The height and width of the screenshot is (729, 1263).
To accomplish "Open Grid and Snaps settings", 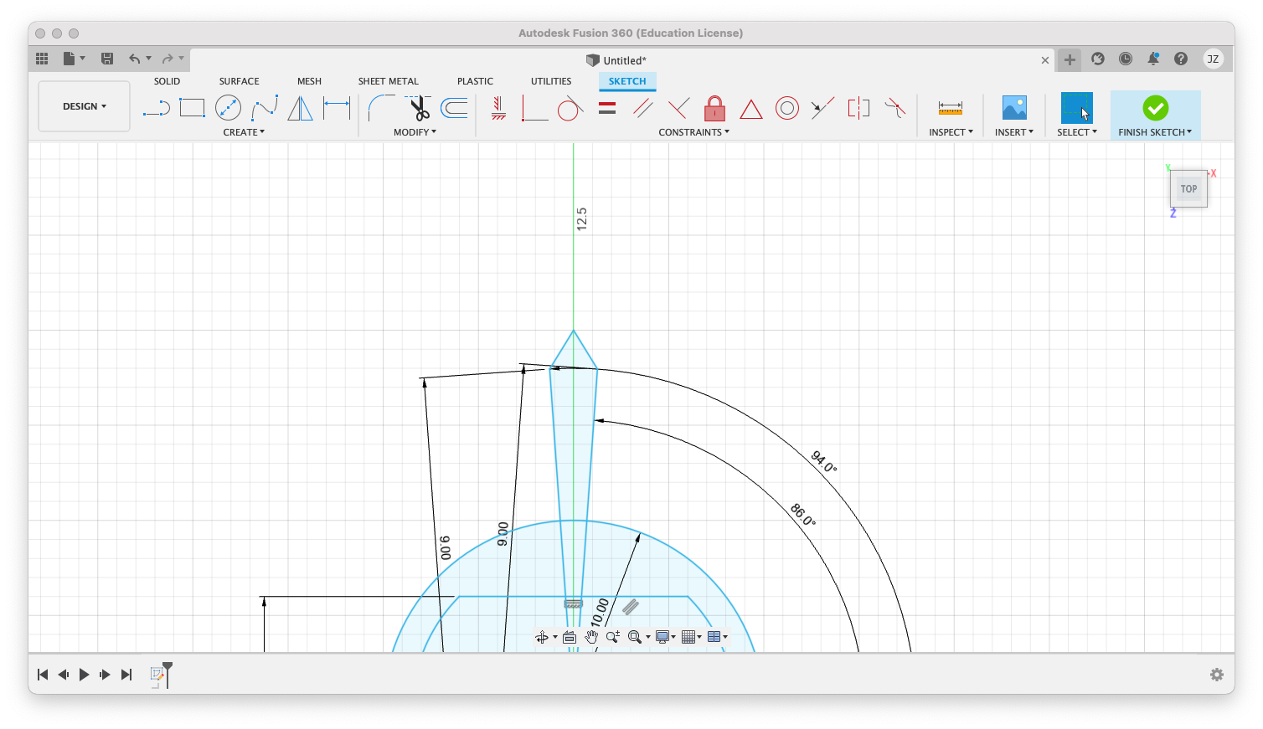I will (x=691, y=637).
